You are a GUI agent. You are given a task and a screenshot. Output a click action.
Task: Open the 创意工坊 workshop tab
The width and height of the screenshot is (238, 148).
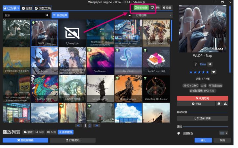pyautogui.click(x=43, y=8)
